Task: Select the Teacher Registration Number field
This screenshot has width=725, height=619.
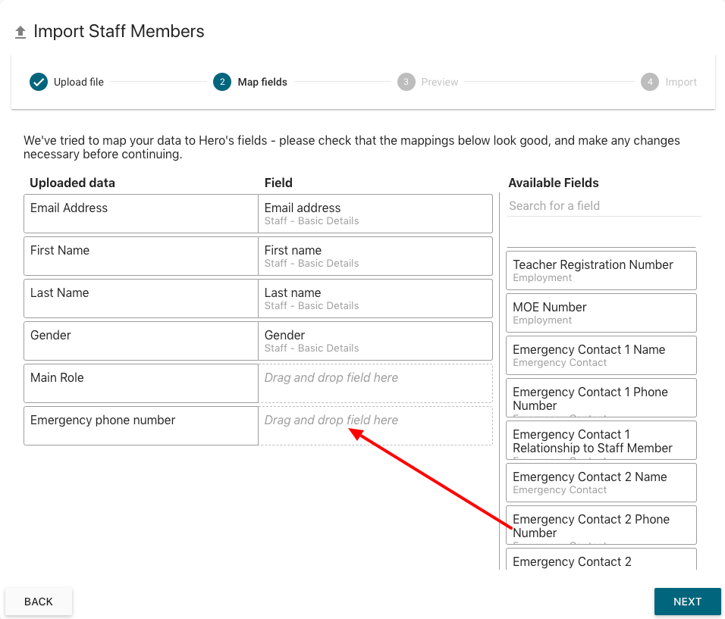Action: click(601, 270)
